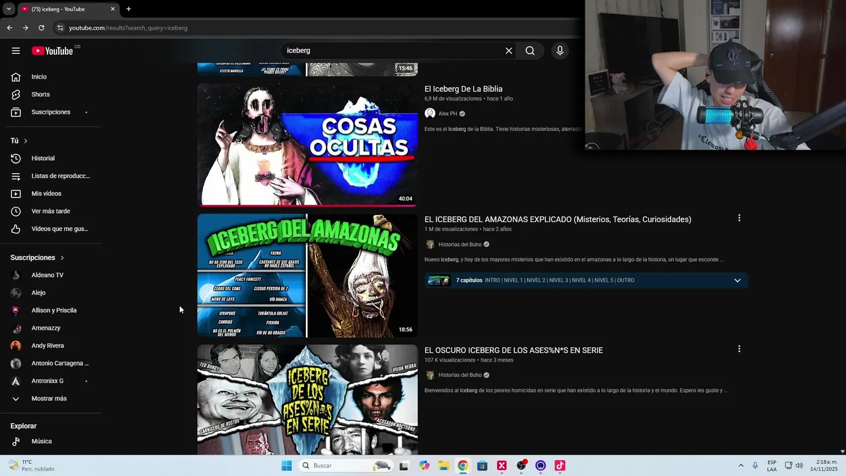Show hidden system tray icons
This screenshot has width=846, height=476.
coord(741,465)
